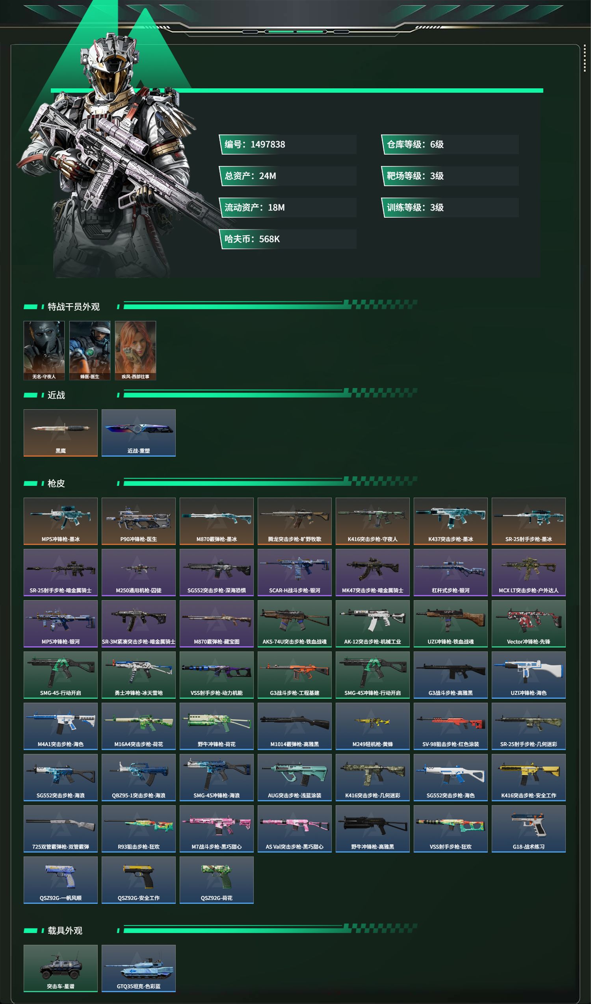
Task: Open the 突击车-星谱 vehicle skin card
Action: [x=61, y=968]
